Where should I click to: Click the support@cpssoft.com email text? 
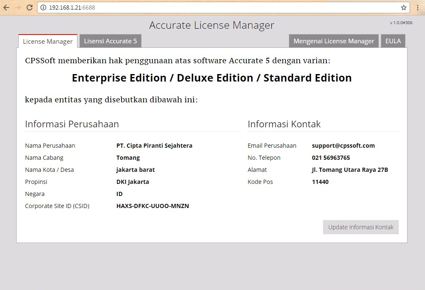pyautogui.click(x=343, y=145)
